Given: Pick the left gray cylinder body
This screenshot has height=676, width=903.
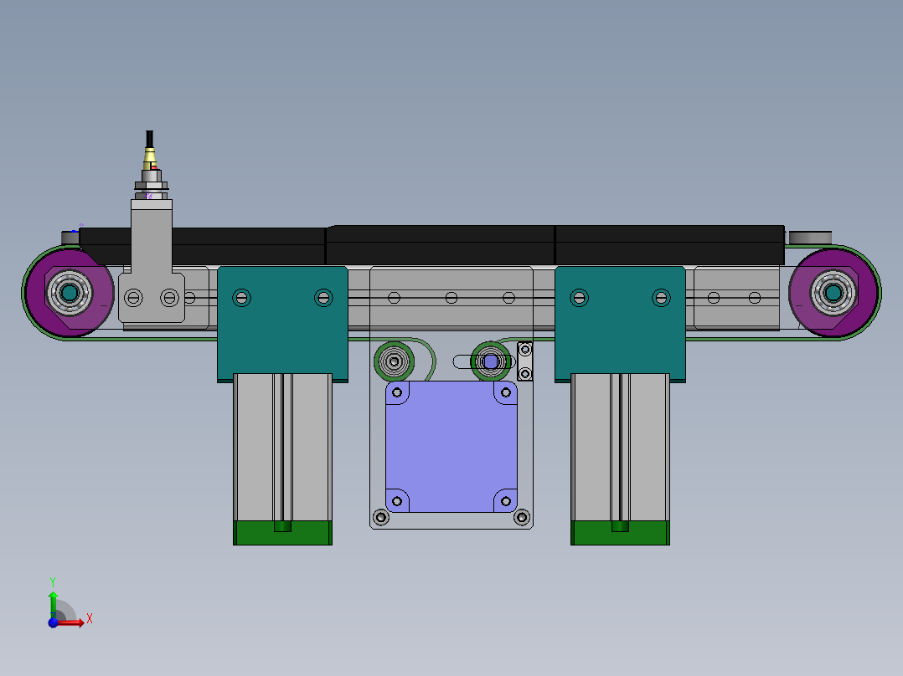Looking at the screenshot, I should pyautogui.click(x=282, y=448).
